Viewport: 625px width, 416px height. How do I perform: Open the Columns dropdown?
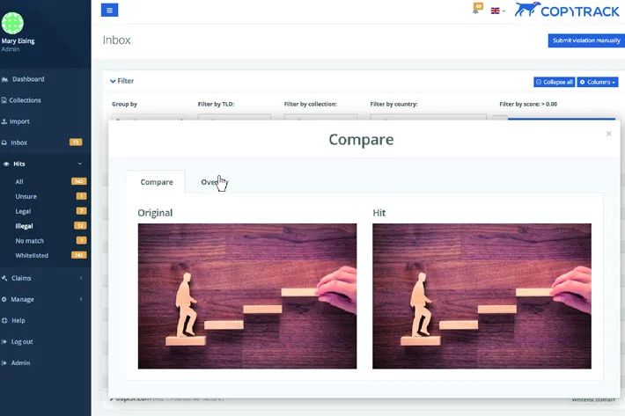pos(598,82)
